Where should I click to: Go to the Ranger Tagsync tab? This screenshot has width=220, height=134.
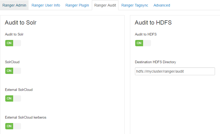click(x=135, y=5)
